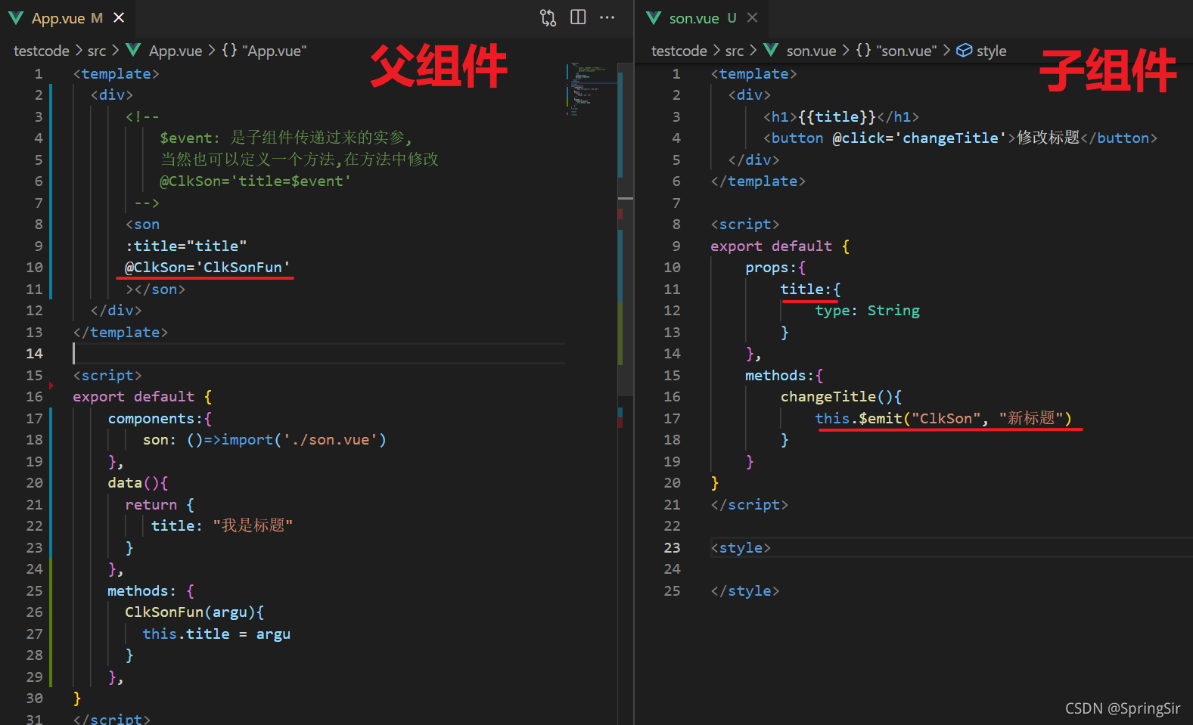Click "App.vue" symbol breadcrumb
This screenshot has width=1193, height=725.
coord(265,51)
